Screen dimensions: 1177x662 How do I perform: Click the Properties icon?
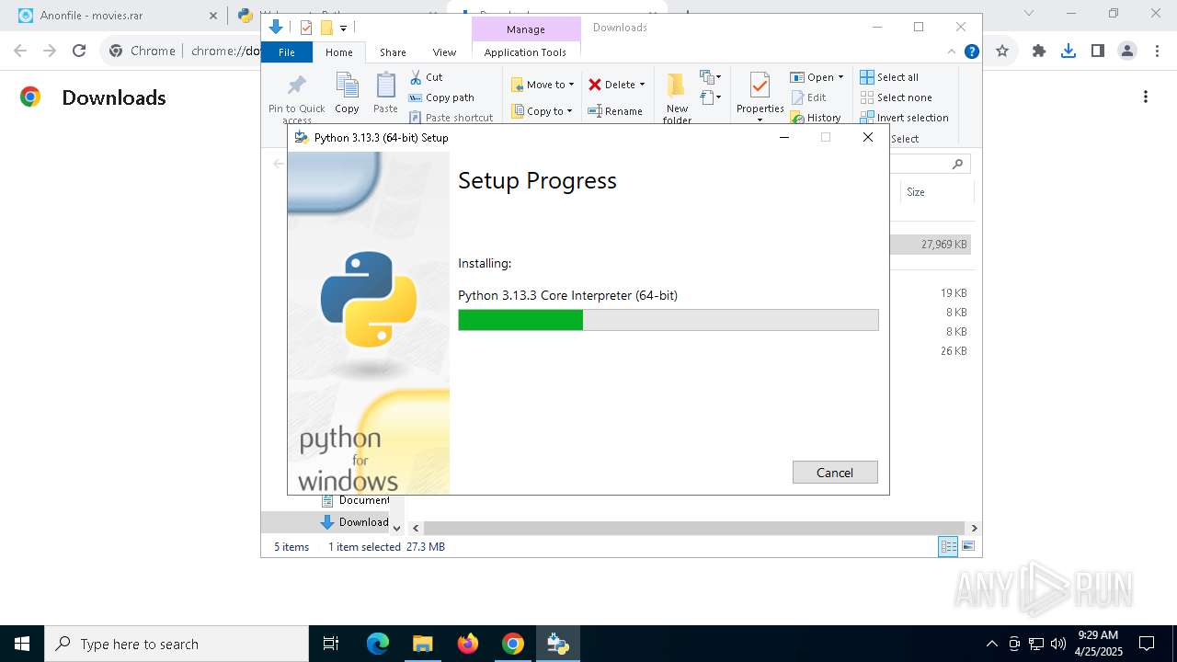point(760,86)
